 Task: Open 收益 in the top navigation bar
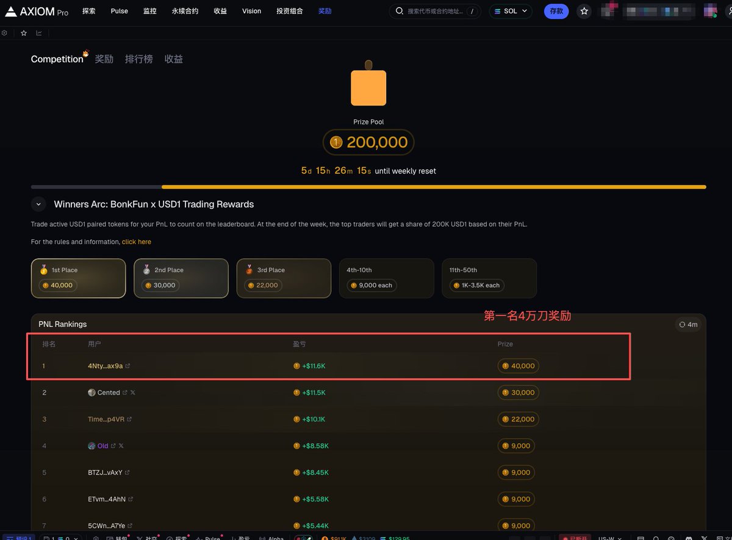pyautogui.click(x=221, y=11)
